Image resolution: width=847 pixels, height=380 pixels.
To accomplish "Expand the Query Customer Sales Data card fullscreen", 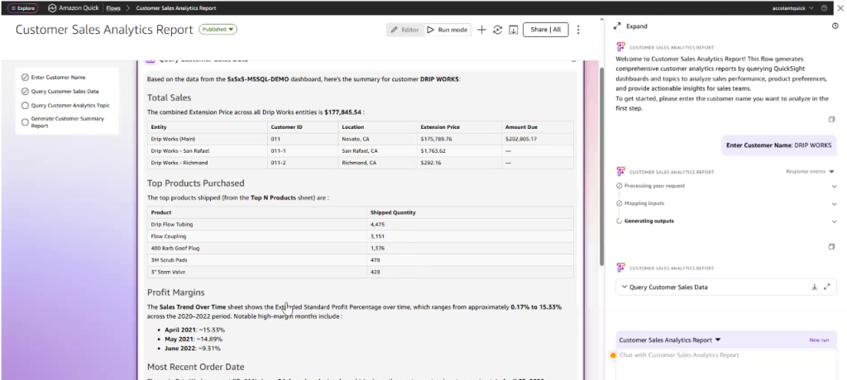I will [826, 287].
